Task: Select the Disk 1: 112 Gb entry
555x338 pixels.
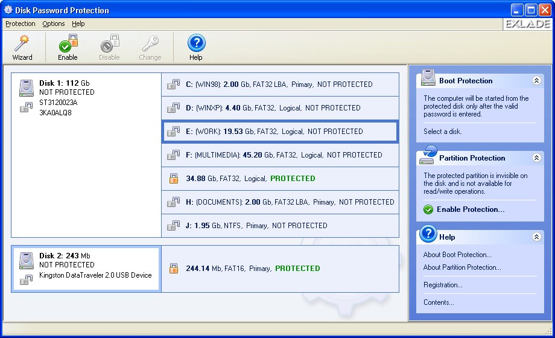Action: 86,155
